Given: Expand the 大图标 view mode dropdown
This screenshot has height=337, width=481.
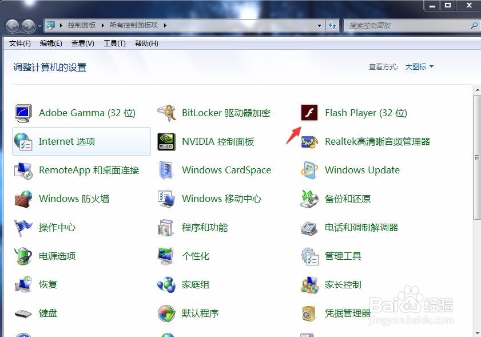Looking at the screenshot, I should 419,66.
